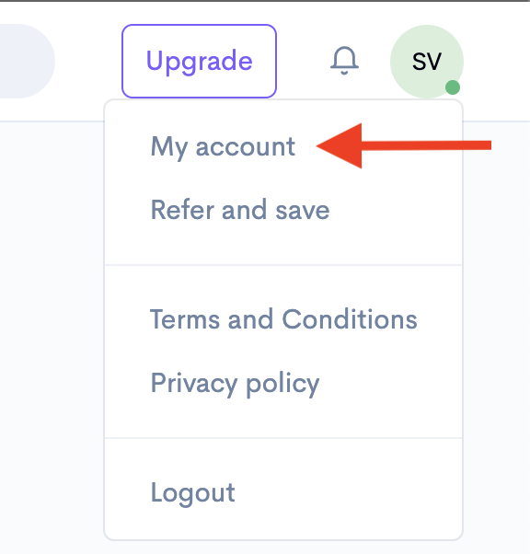
Task: Log out using the Logout entry
Action: click(x=192, y=493)
